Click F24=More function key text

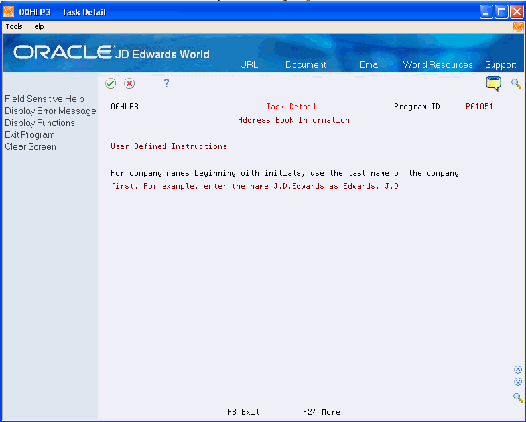[321, 412]
